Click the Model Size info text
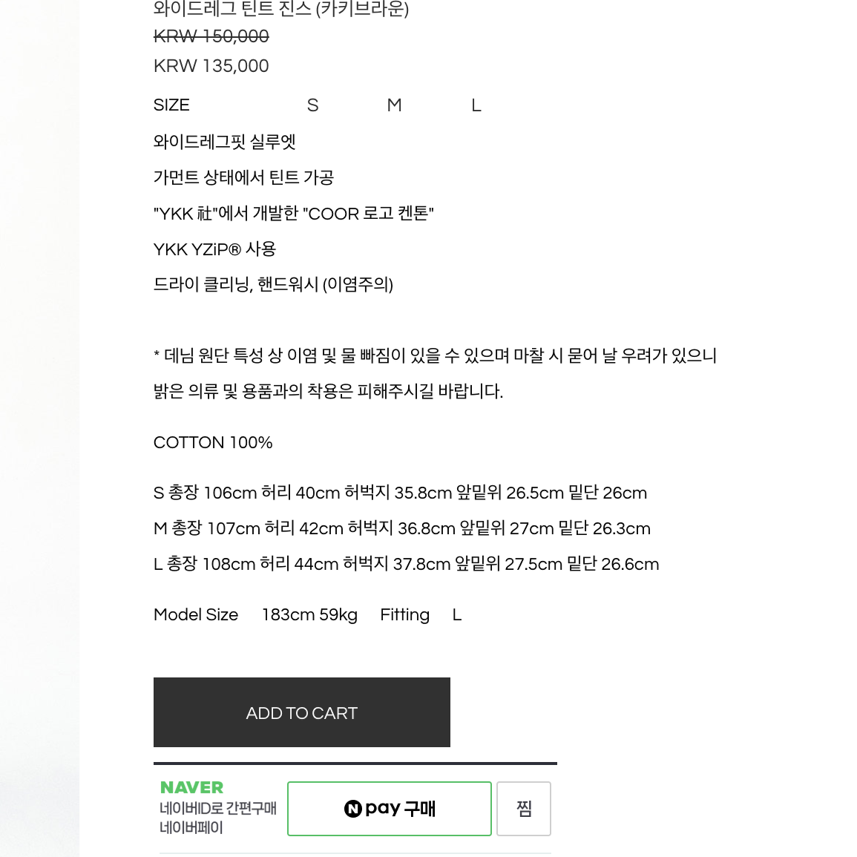 pyautogui.click(x=308, y=614)
